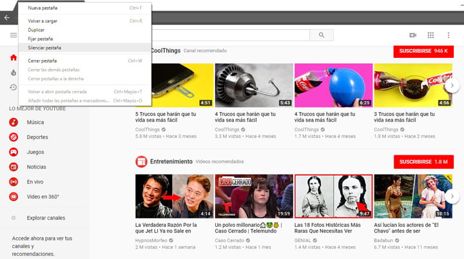The image size is (464, 259).
Task: Click the browser back arrow
Action: coord(7,18)
